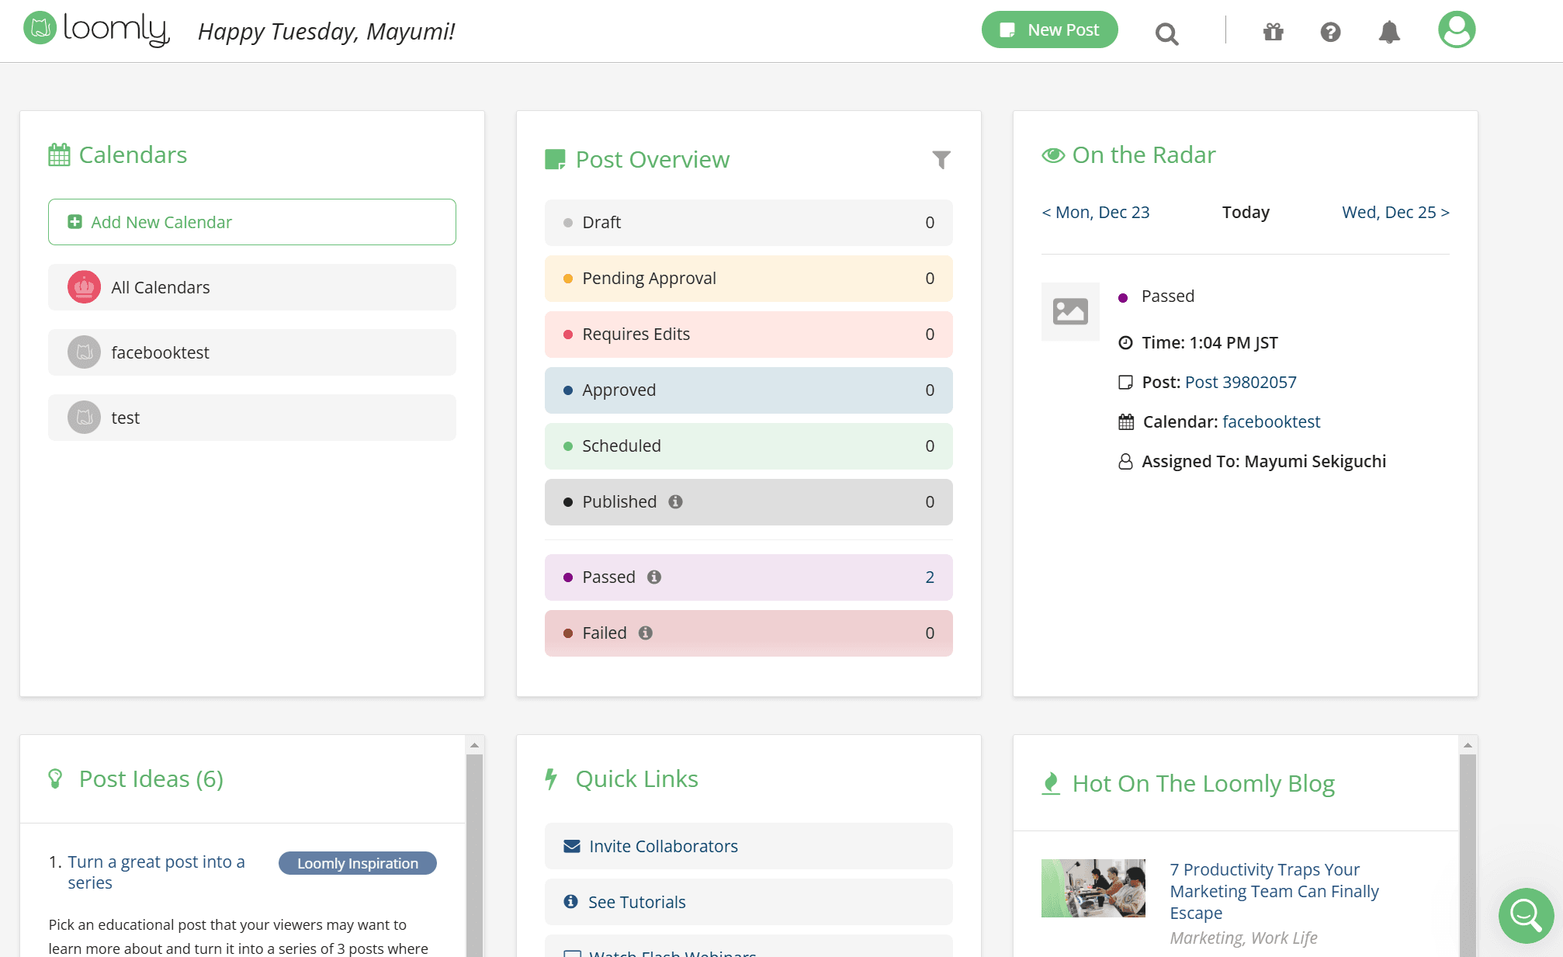The height and width of the screenshot is (957, 1563).
Task: Open Approved posts row
Action: [x=749, y=390]
